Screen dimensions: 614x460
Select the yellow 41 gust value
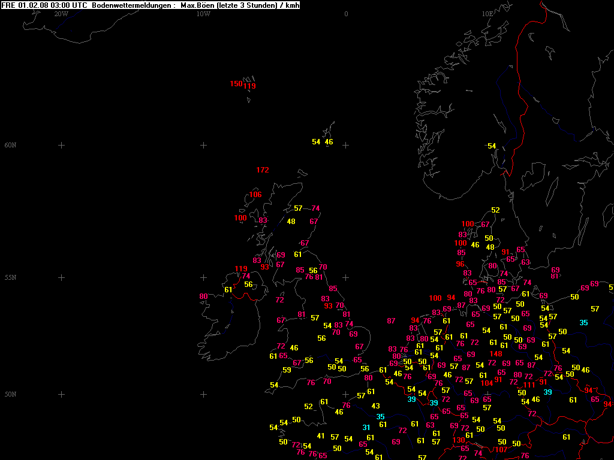click(x=321, y=436)
